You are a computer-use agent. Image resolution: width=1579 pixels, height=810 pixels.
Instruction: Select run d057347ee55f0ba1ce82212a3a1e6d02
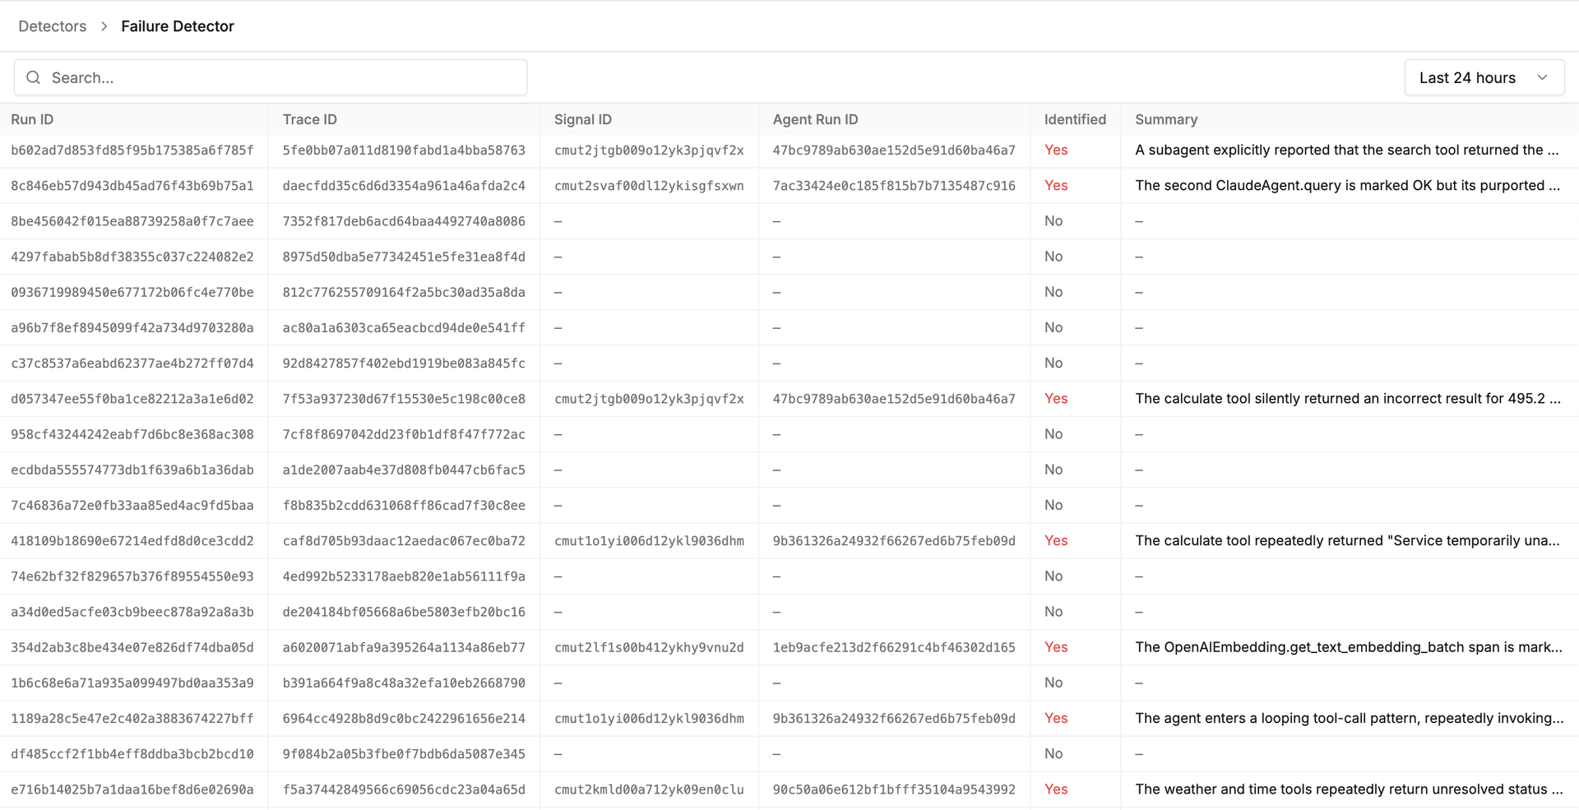[132, 399]
